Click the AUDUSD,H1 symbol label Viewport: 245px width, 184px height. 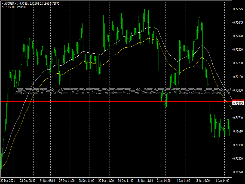(11, 4)
